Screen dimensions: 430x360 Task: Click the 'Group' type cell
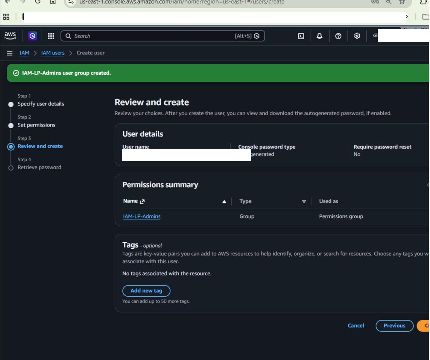click(247, 216)
